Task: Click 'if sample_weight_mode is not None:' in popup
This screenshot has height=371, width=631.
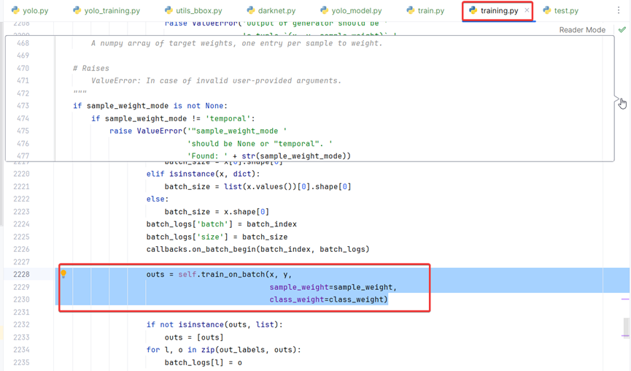Action: pos(150,106)
